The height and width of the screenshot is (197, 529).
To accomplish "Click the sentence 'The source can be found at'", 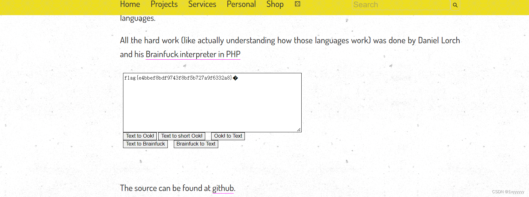I will click(x=165, y=188).
